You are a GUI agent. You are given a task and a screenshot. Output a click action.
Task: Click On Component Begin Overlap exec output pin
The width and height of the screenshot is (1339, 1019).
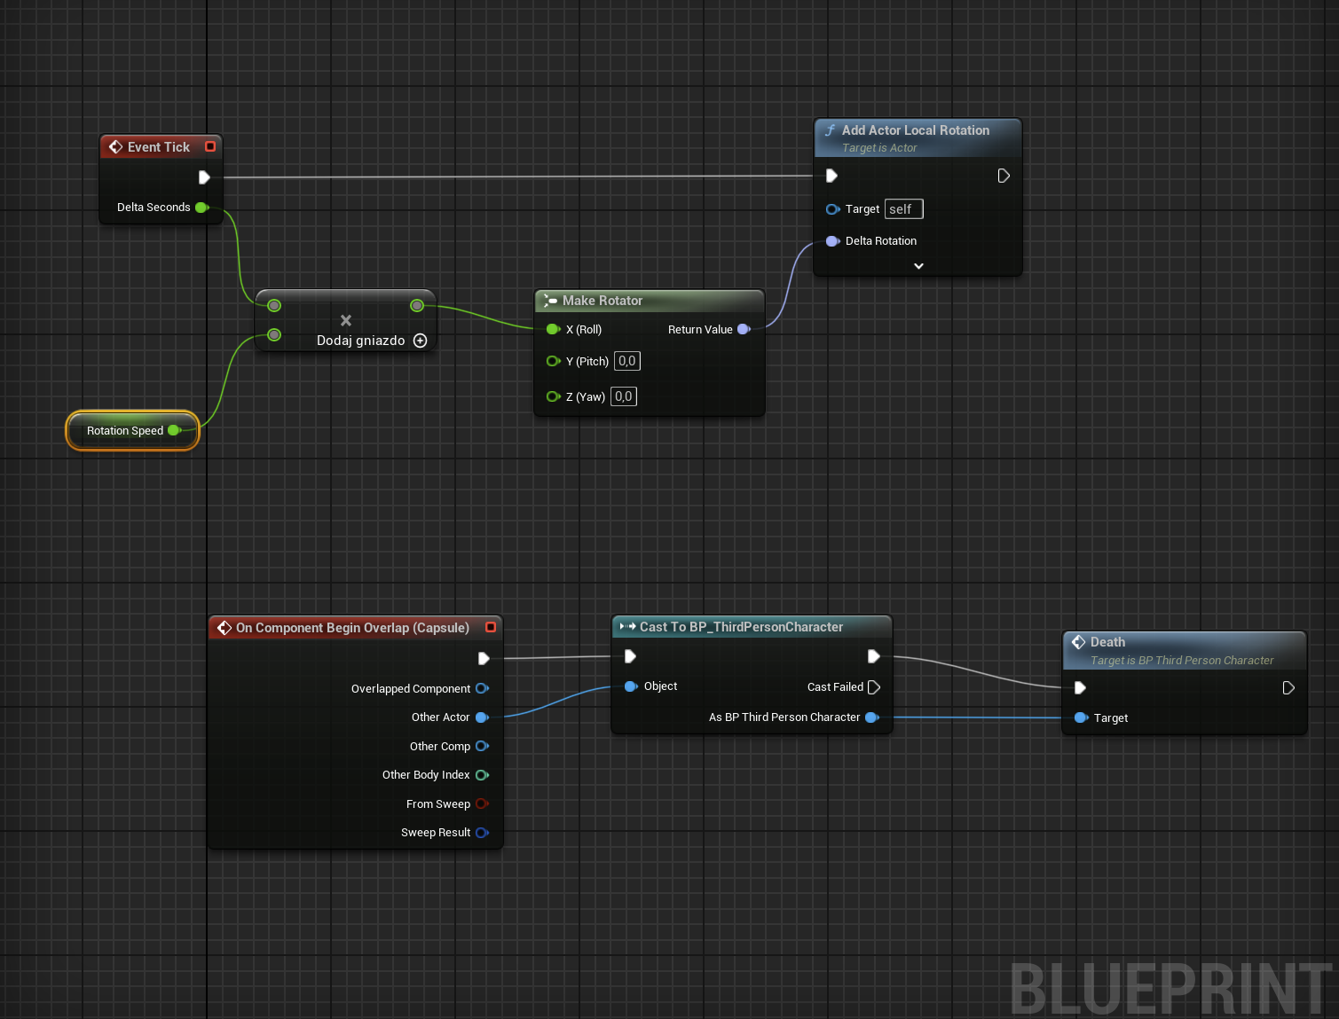(x=484, y=659)
